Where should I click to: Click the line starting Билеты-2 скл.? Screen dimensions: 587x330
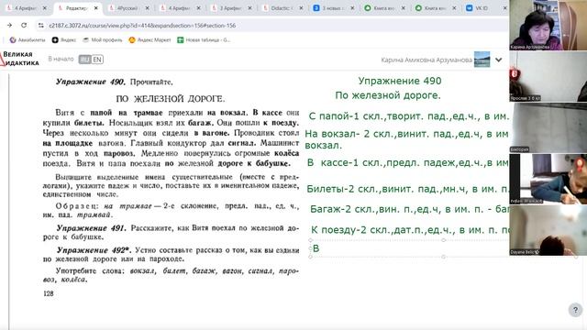[x=407, y=189]
